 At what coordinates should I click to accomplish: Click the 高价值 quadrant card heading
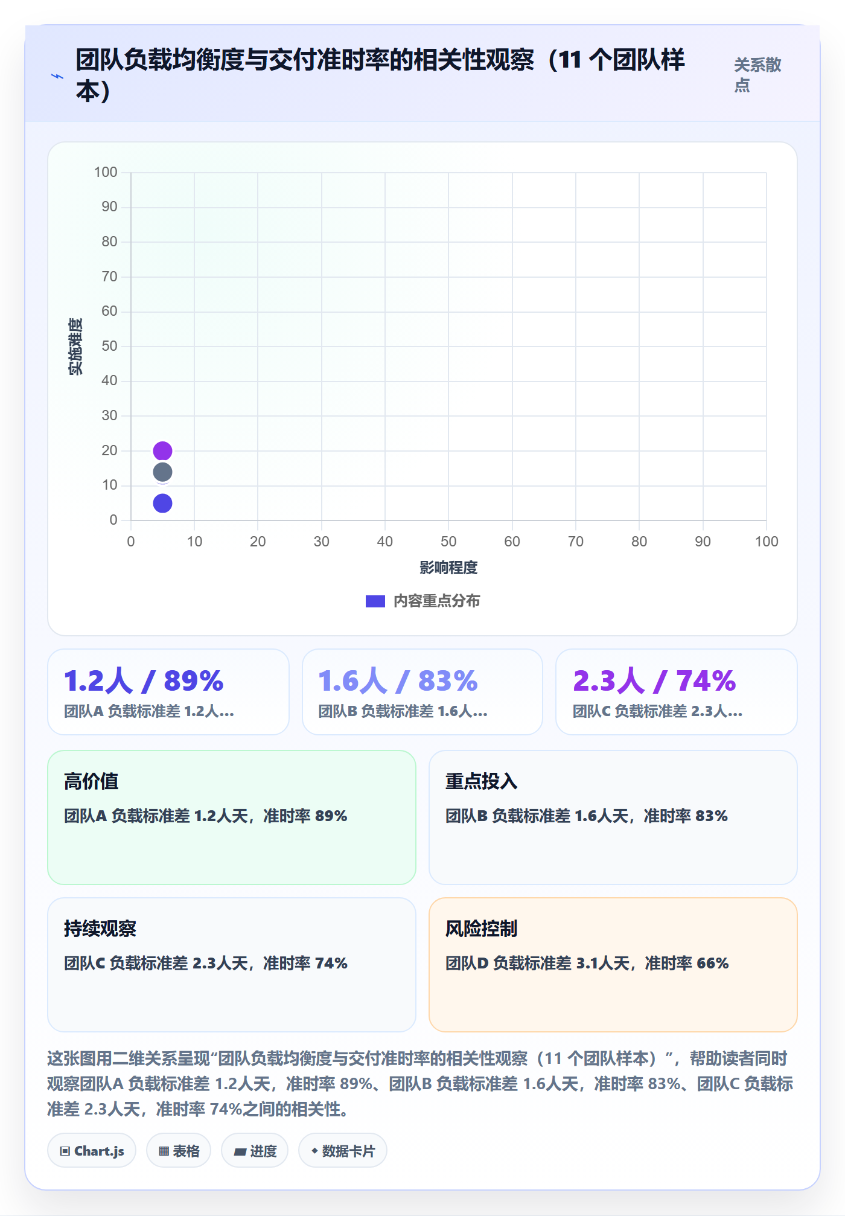(x=91, y=781)
